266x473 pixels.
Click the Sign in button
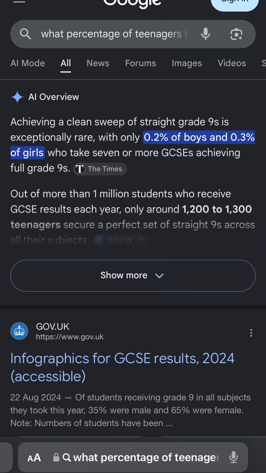[235, 3]
